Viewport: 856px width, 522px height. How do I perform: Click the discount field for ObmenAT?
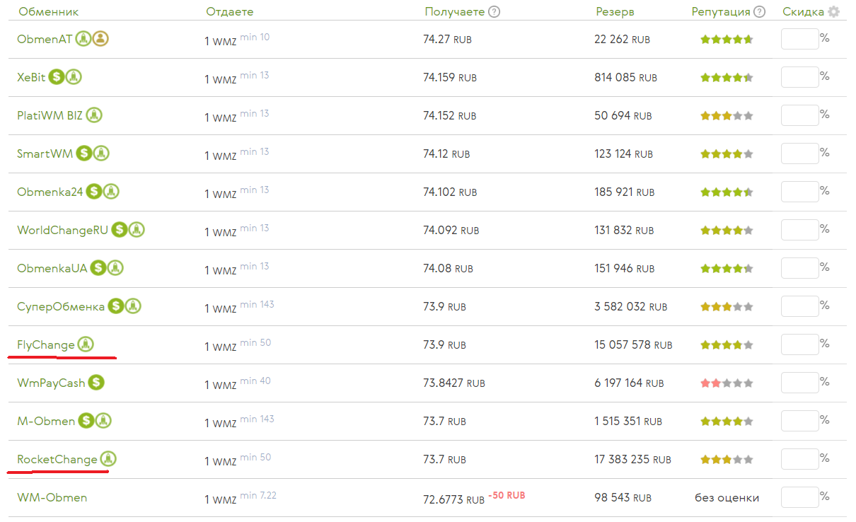coord(799,39)
